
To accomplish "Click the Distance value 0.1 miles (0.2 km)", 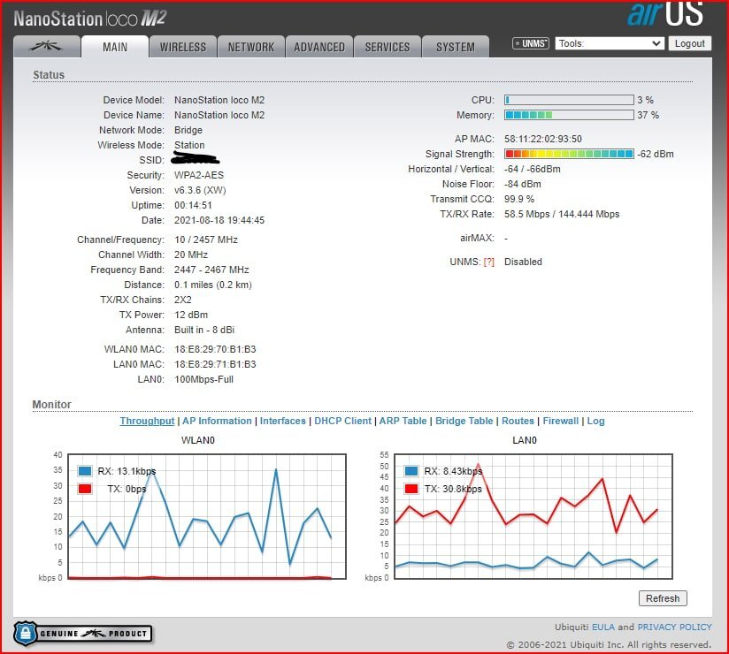I will (x=213, y=285).
